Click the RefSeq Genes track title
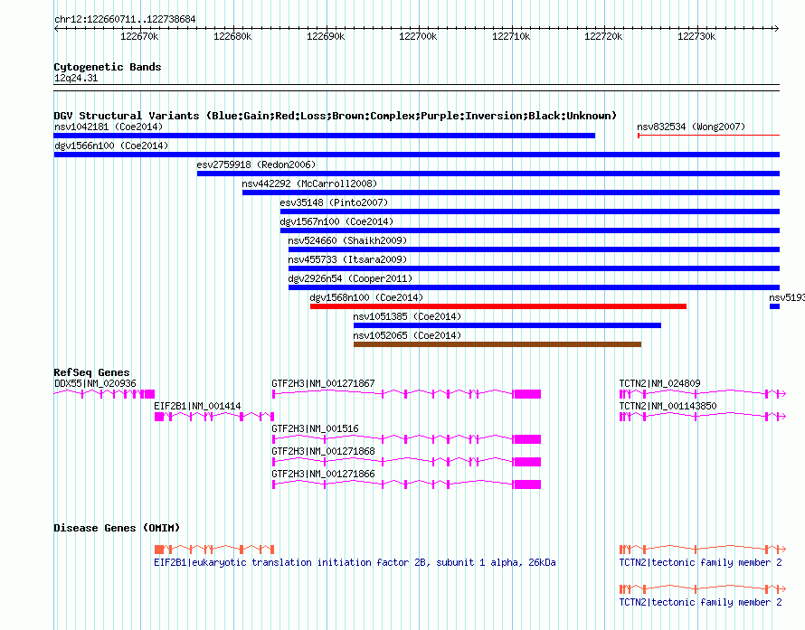805x630 pixels. tap(92, 372)
